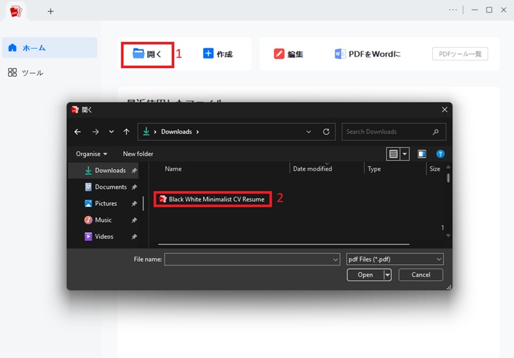Refresh the Downloads folder view
514x358 pixels.
click(326, 132)
